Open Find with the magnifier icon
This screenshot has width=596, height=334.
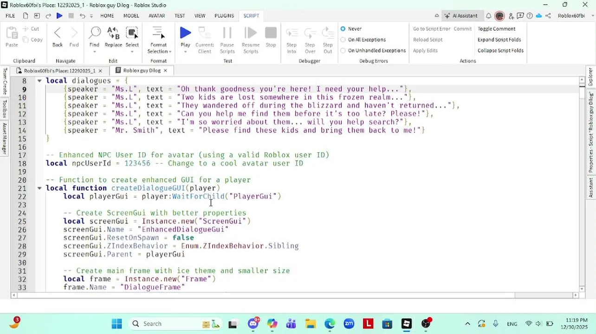pos(95,32)
